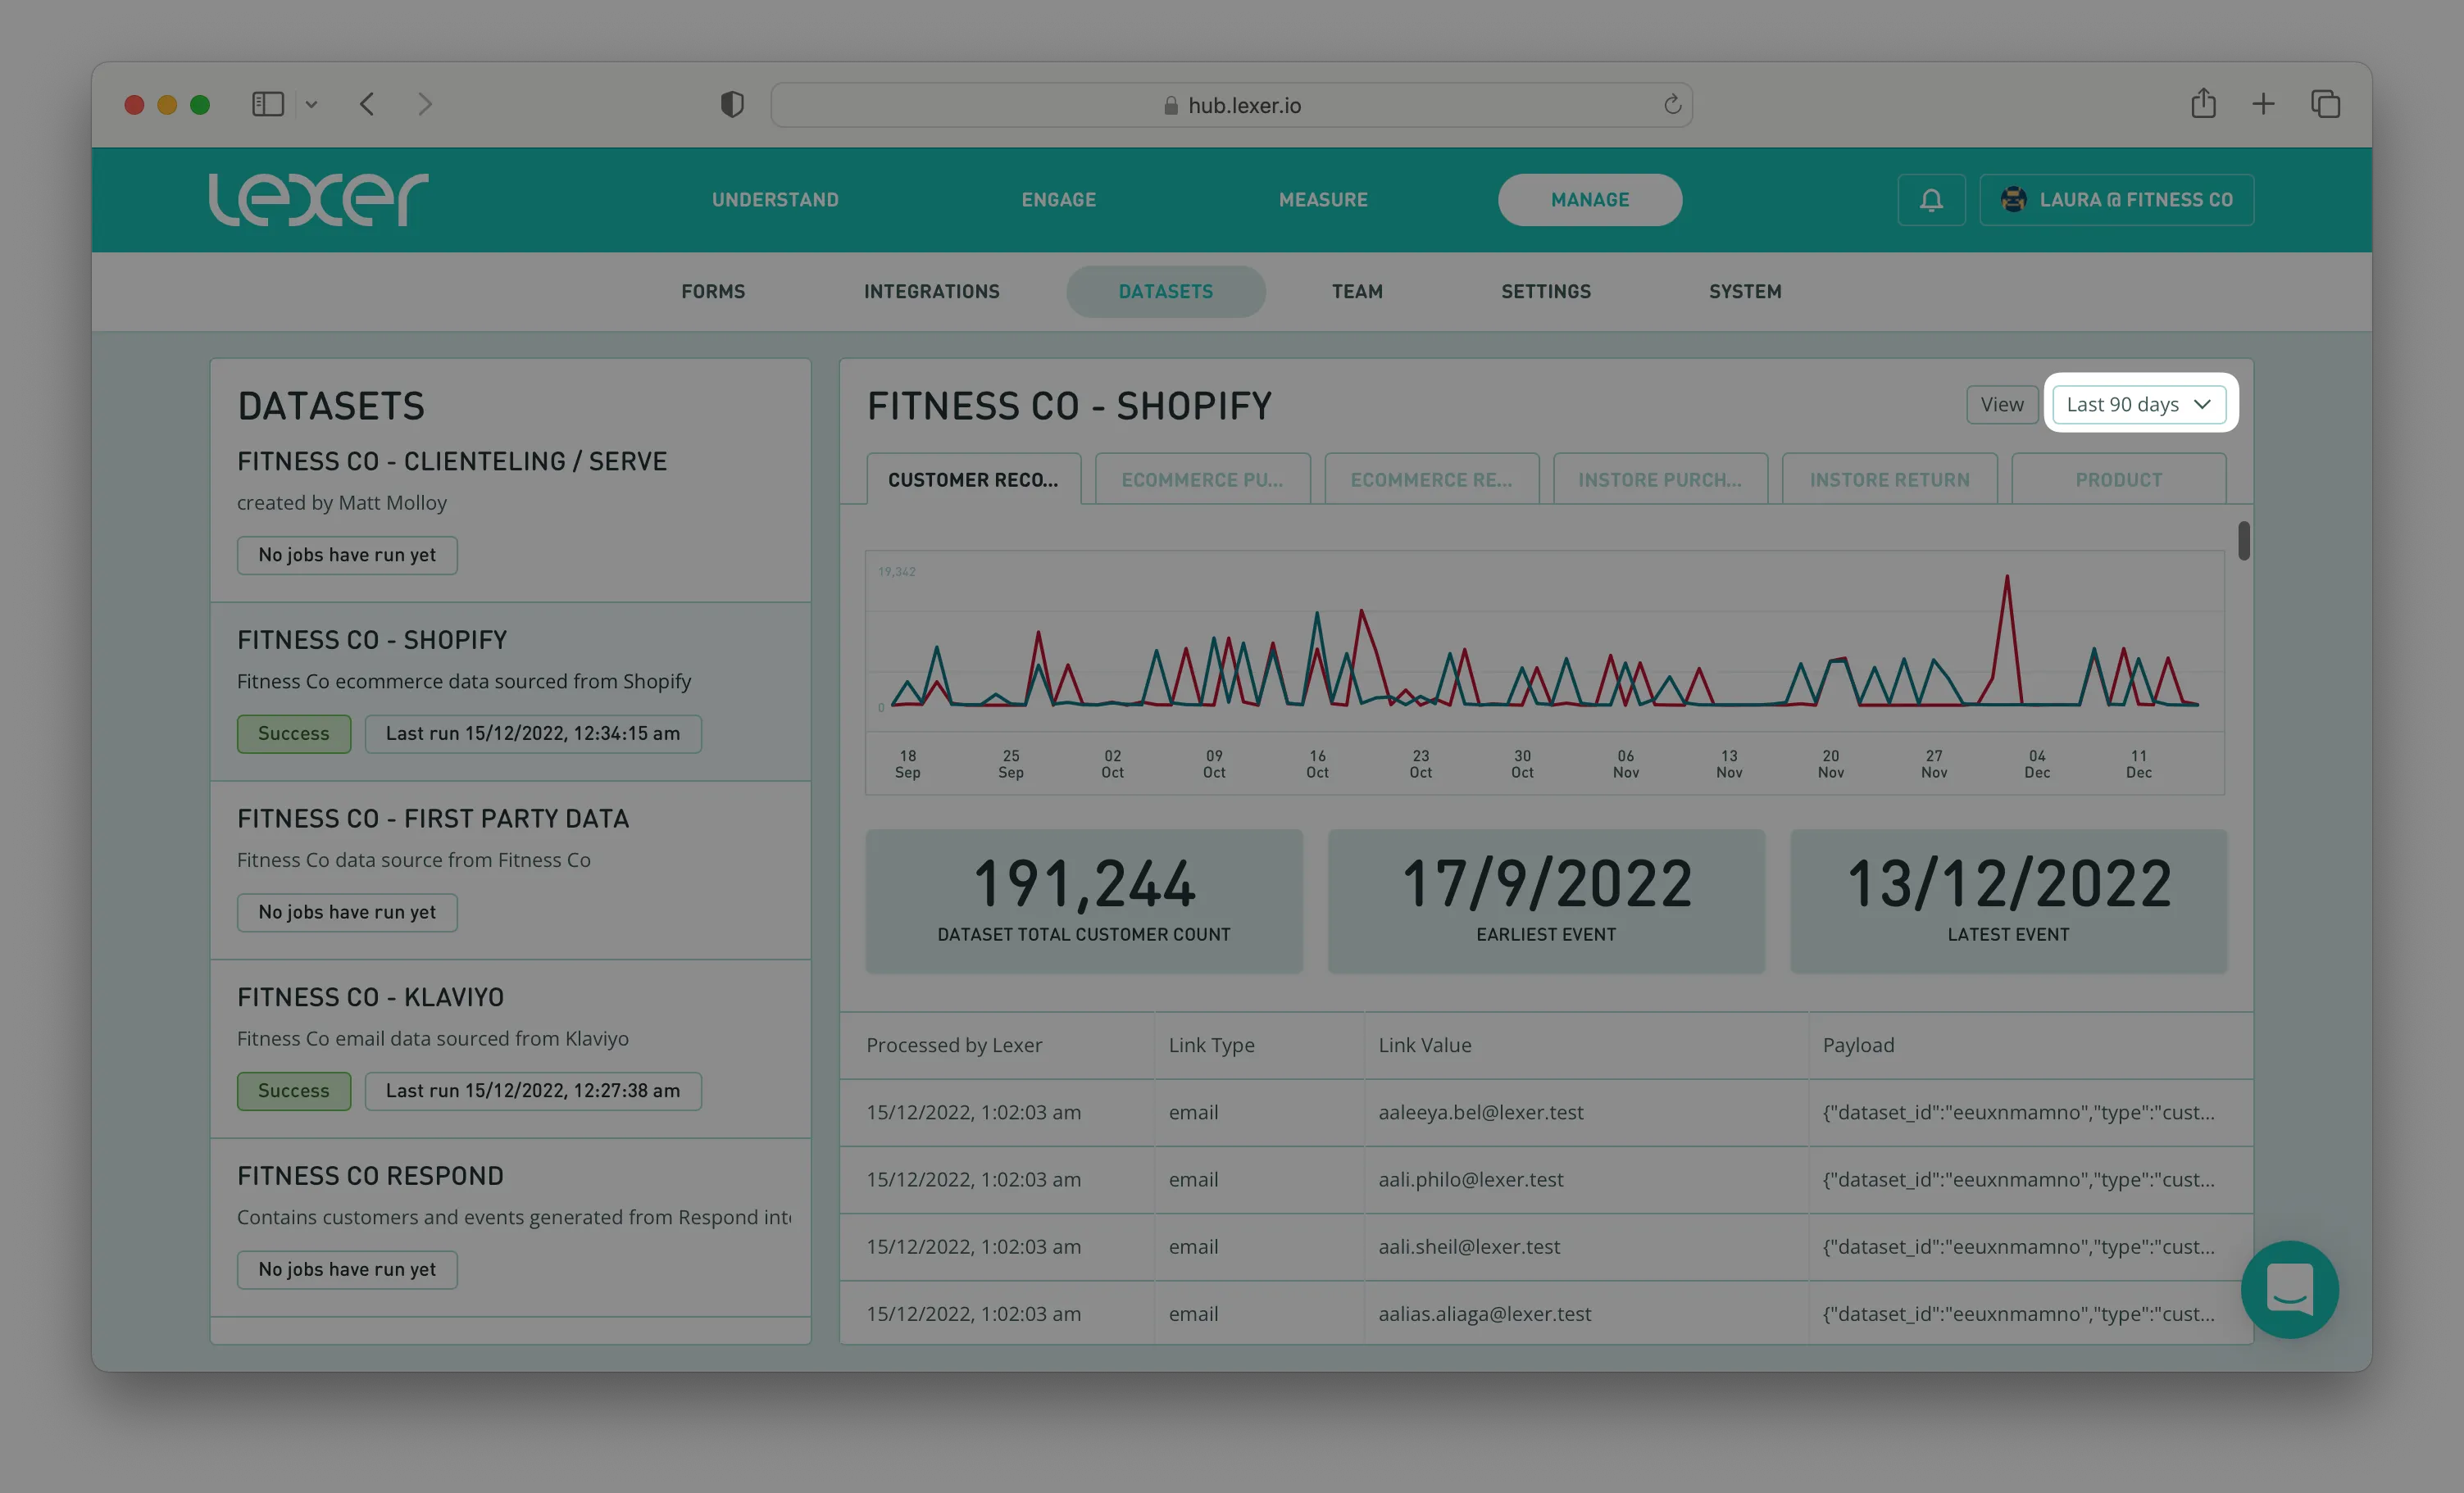
Task: Open the Last 90 days dropdown
Action: click(2138, 404)
